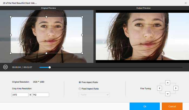Nudge crop area up with Fine Tuning arrow
This screenshot has width=189, height=110.
click(168, 83)
